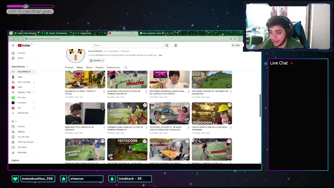This screenshot has width=334, height=188.
Task: Expand the Tú section chevron
Action: point(16,121)
